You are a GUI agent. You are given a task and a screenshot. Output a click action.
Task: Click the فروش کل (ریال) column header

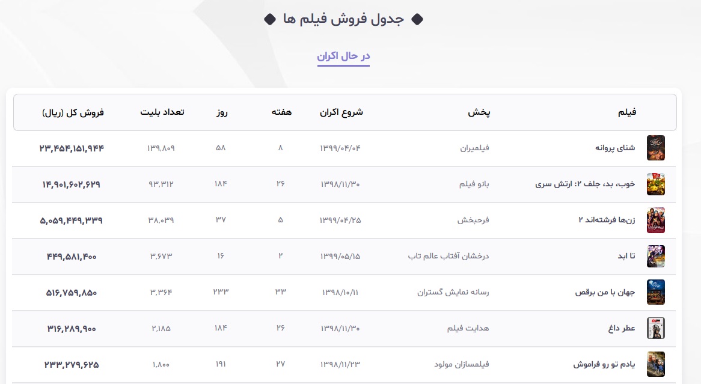pos(73,112)
